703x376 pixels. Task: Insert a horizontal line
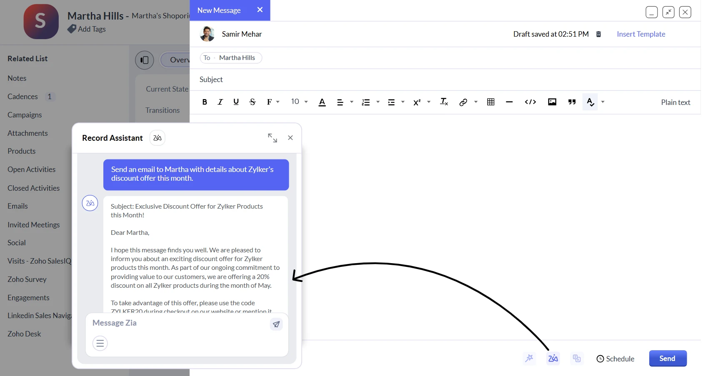509,102
